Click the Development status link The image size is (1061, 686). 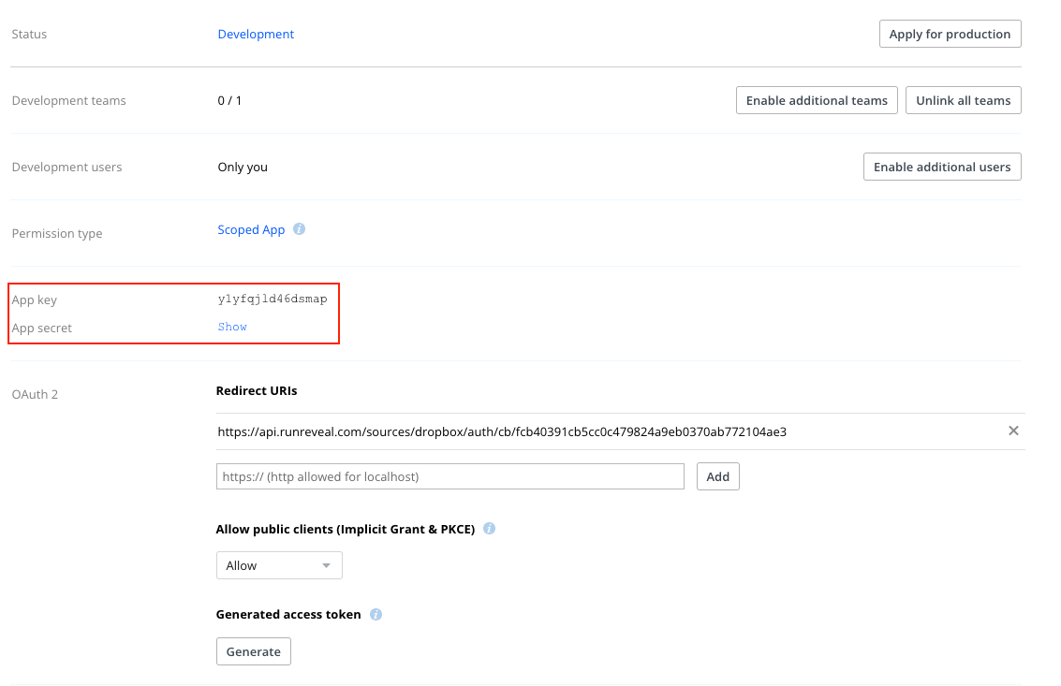point(256,34)
